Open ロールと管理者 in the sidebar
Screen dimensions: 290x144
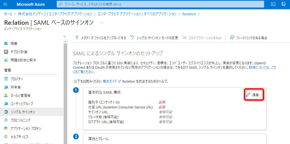[20, 95]
